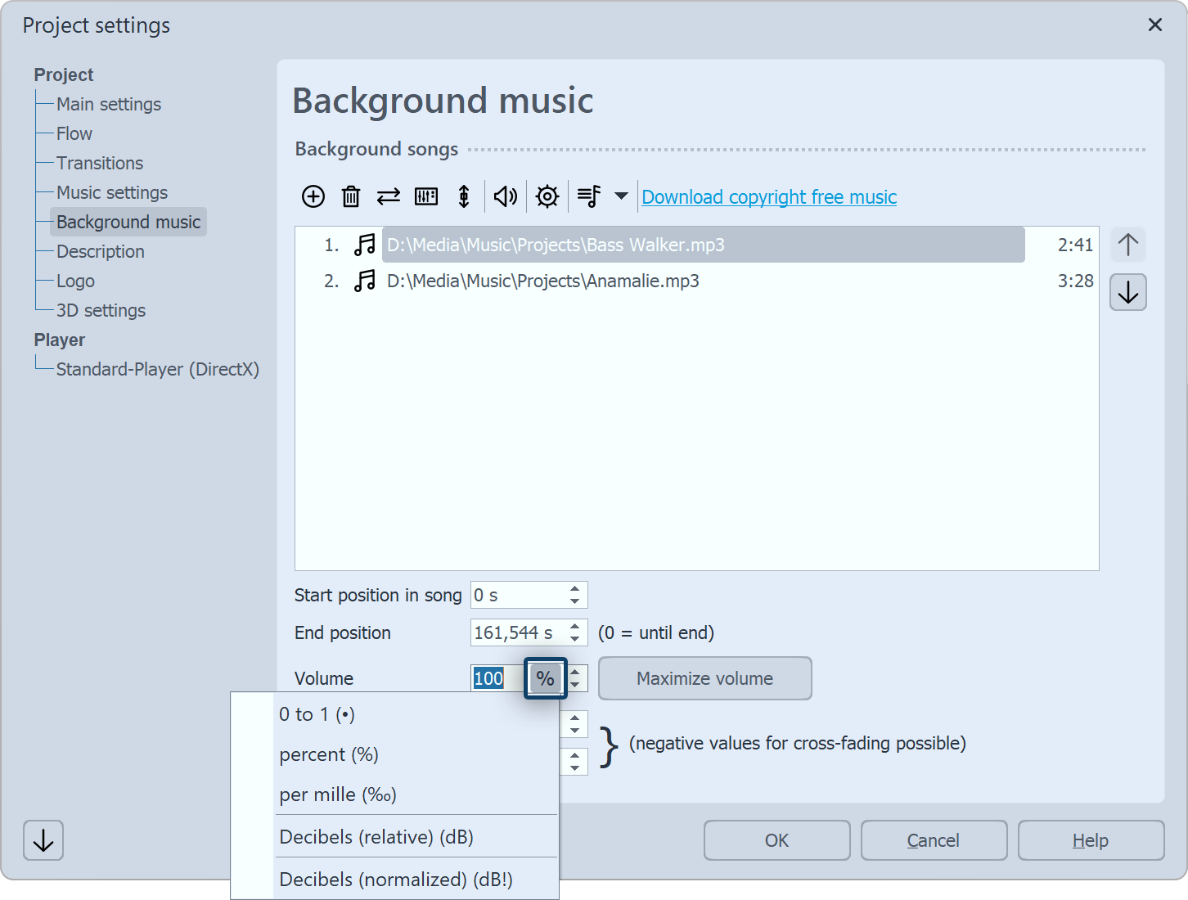Click the swap arrows replace icon
Viewport: 1188px width, 900px height.
click(x=389, y=196)
